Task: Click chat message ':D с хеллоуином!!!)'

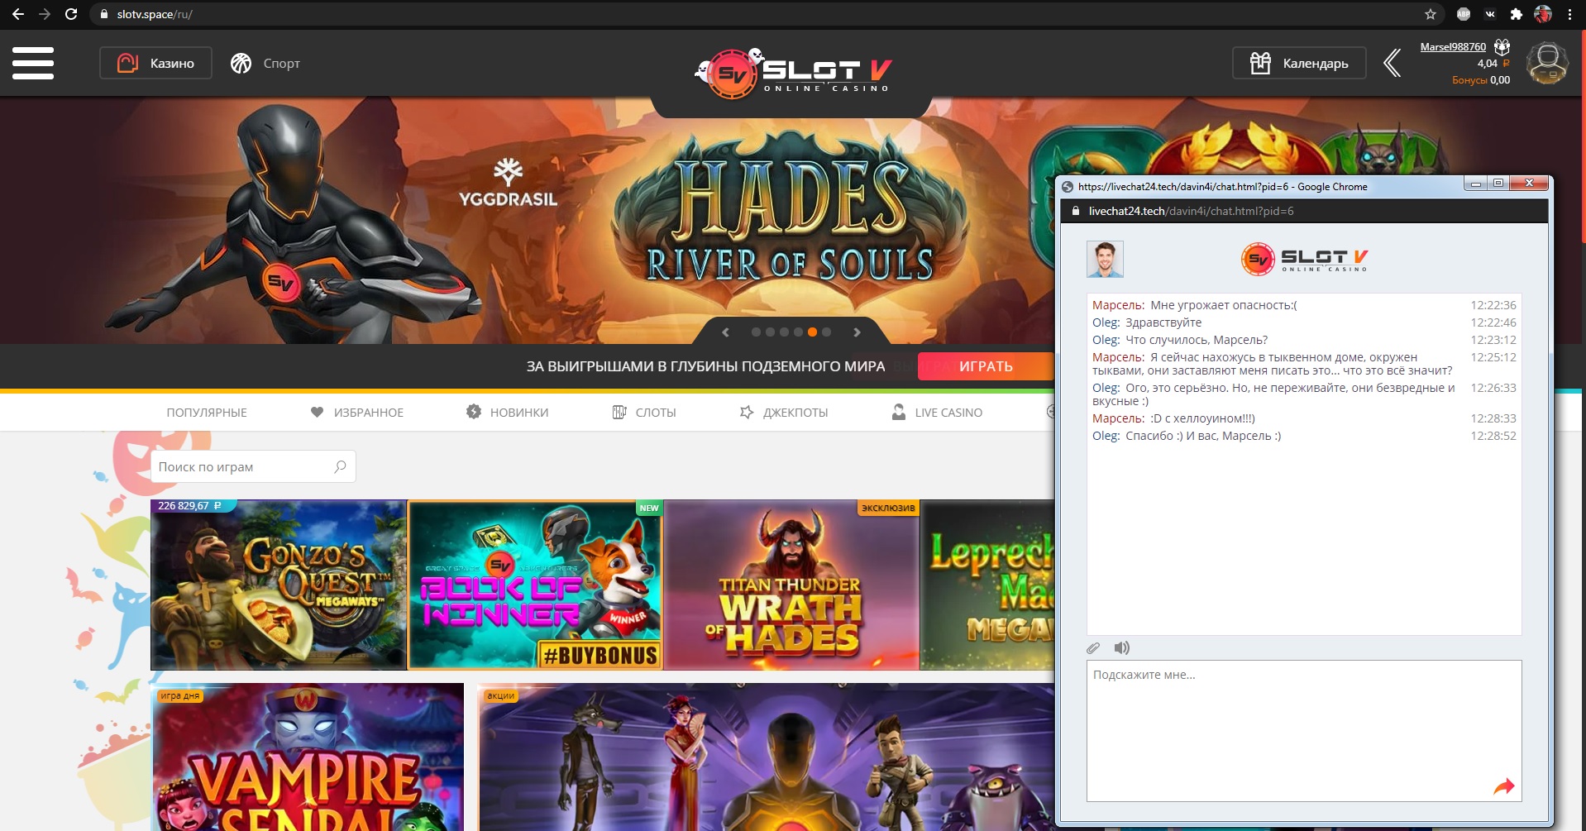Action: click(x=1202, y=418)
